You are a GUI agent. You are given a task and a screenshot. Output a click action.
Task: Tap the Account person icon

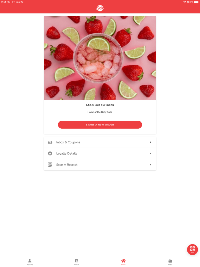coord(30,261)
